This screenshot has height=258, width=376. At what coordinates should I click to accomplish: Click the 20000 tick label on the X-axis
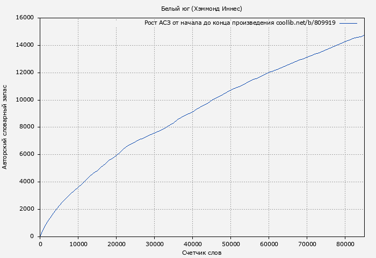tap(116, 243)
